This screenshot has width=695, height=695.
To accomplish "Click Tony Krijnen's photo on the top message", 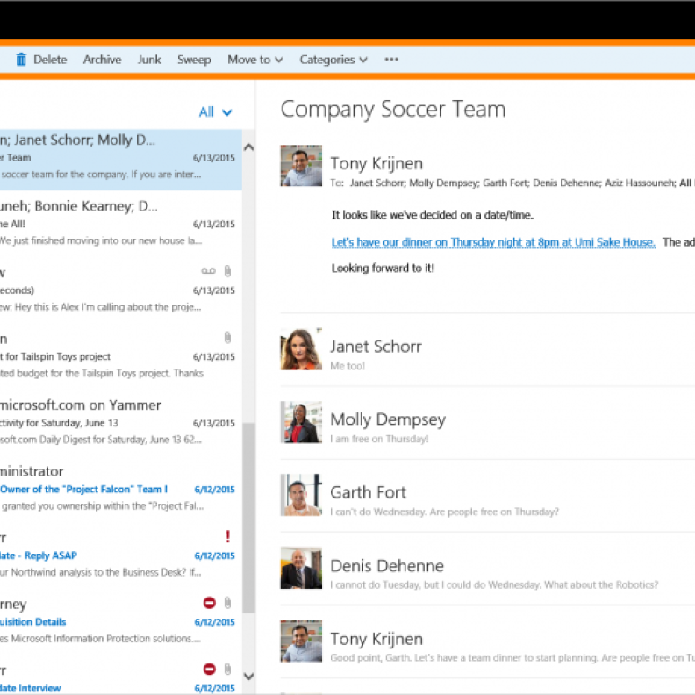I will coord(301,165).
